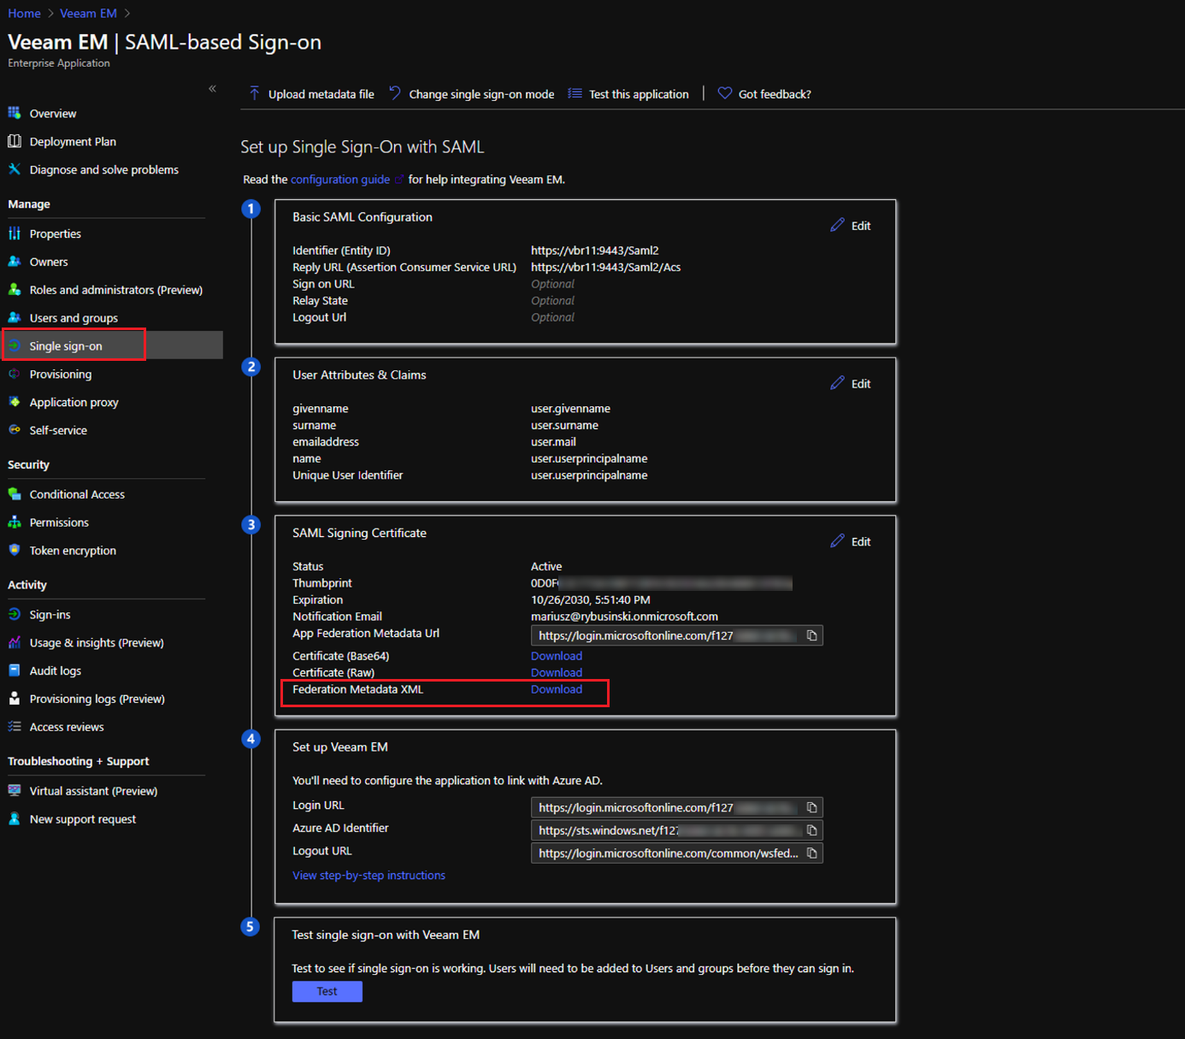The height and width of the screenshot is (1039, 1185).
Task: Click the Azure AD Identifier text field
Action: 676,830
